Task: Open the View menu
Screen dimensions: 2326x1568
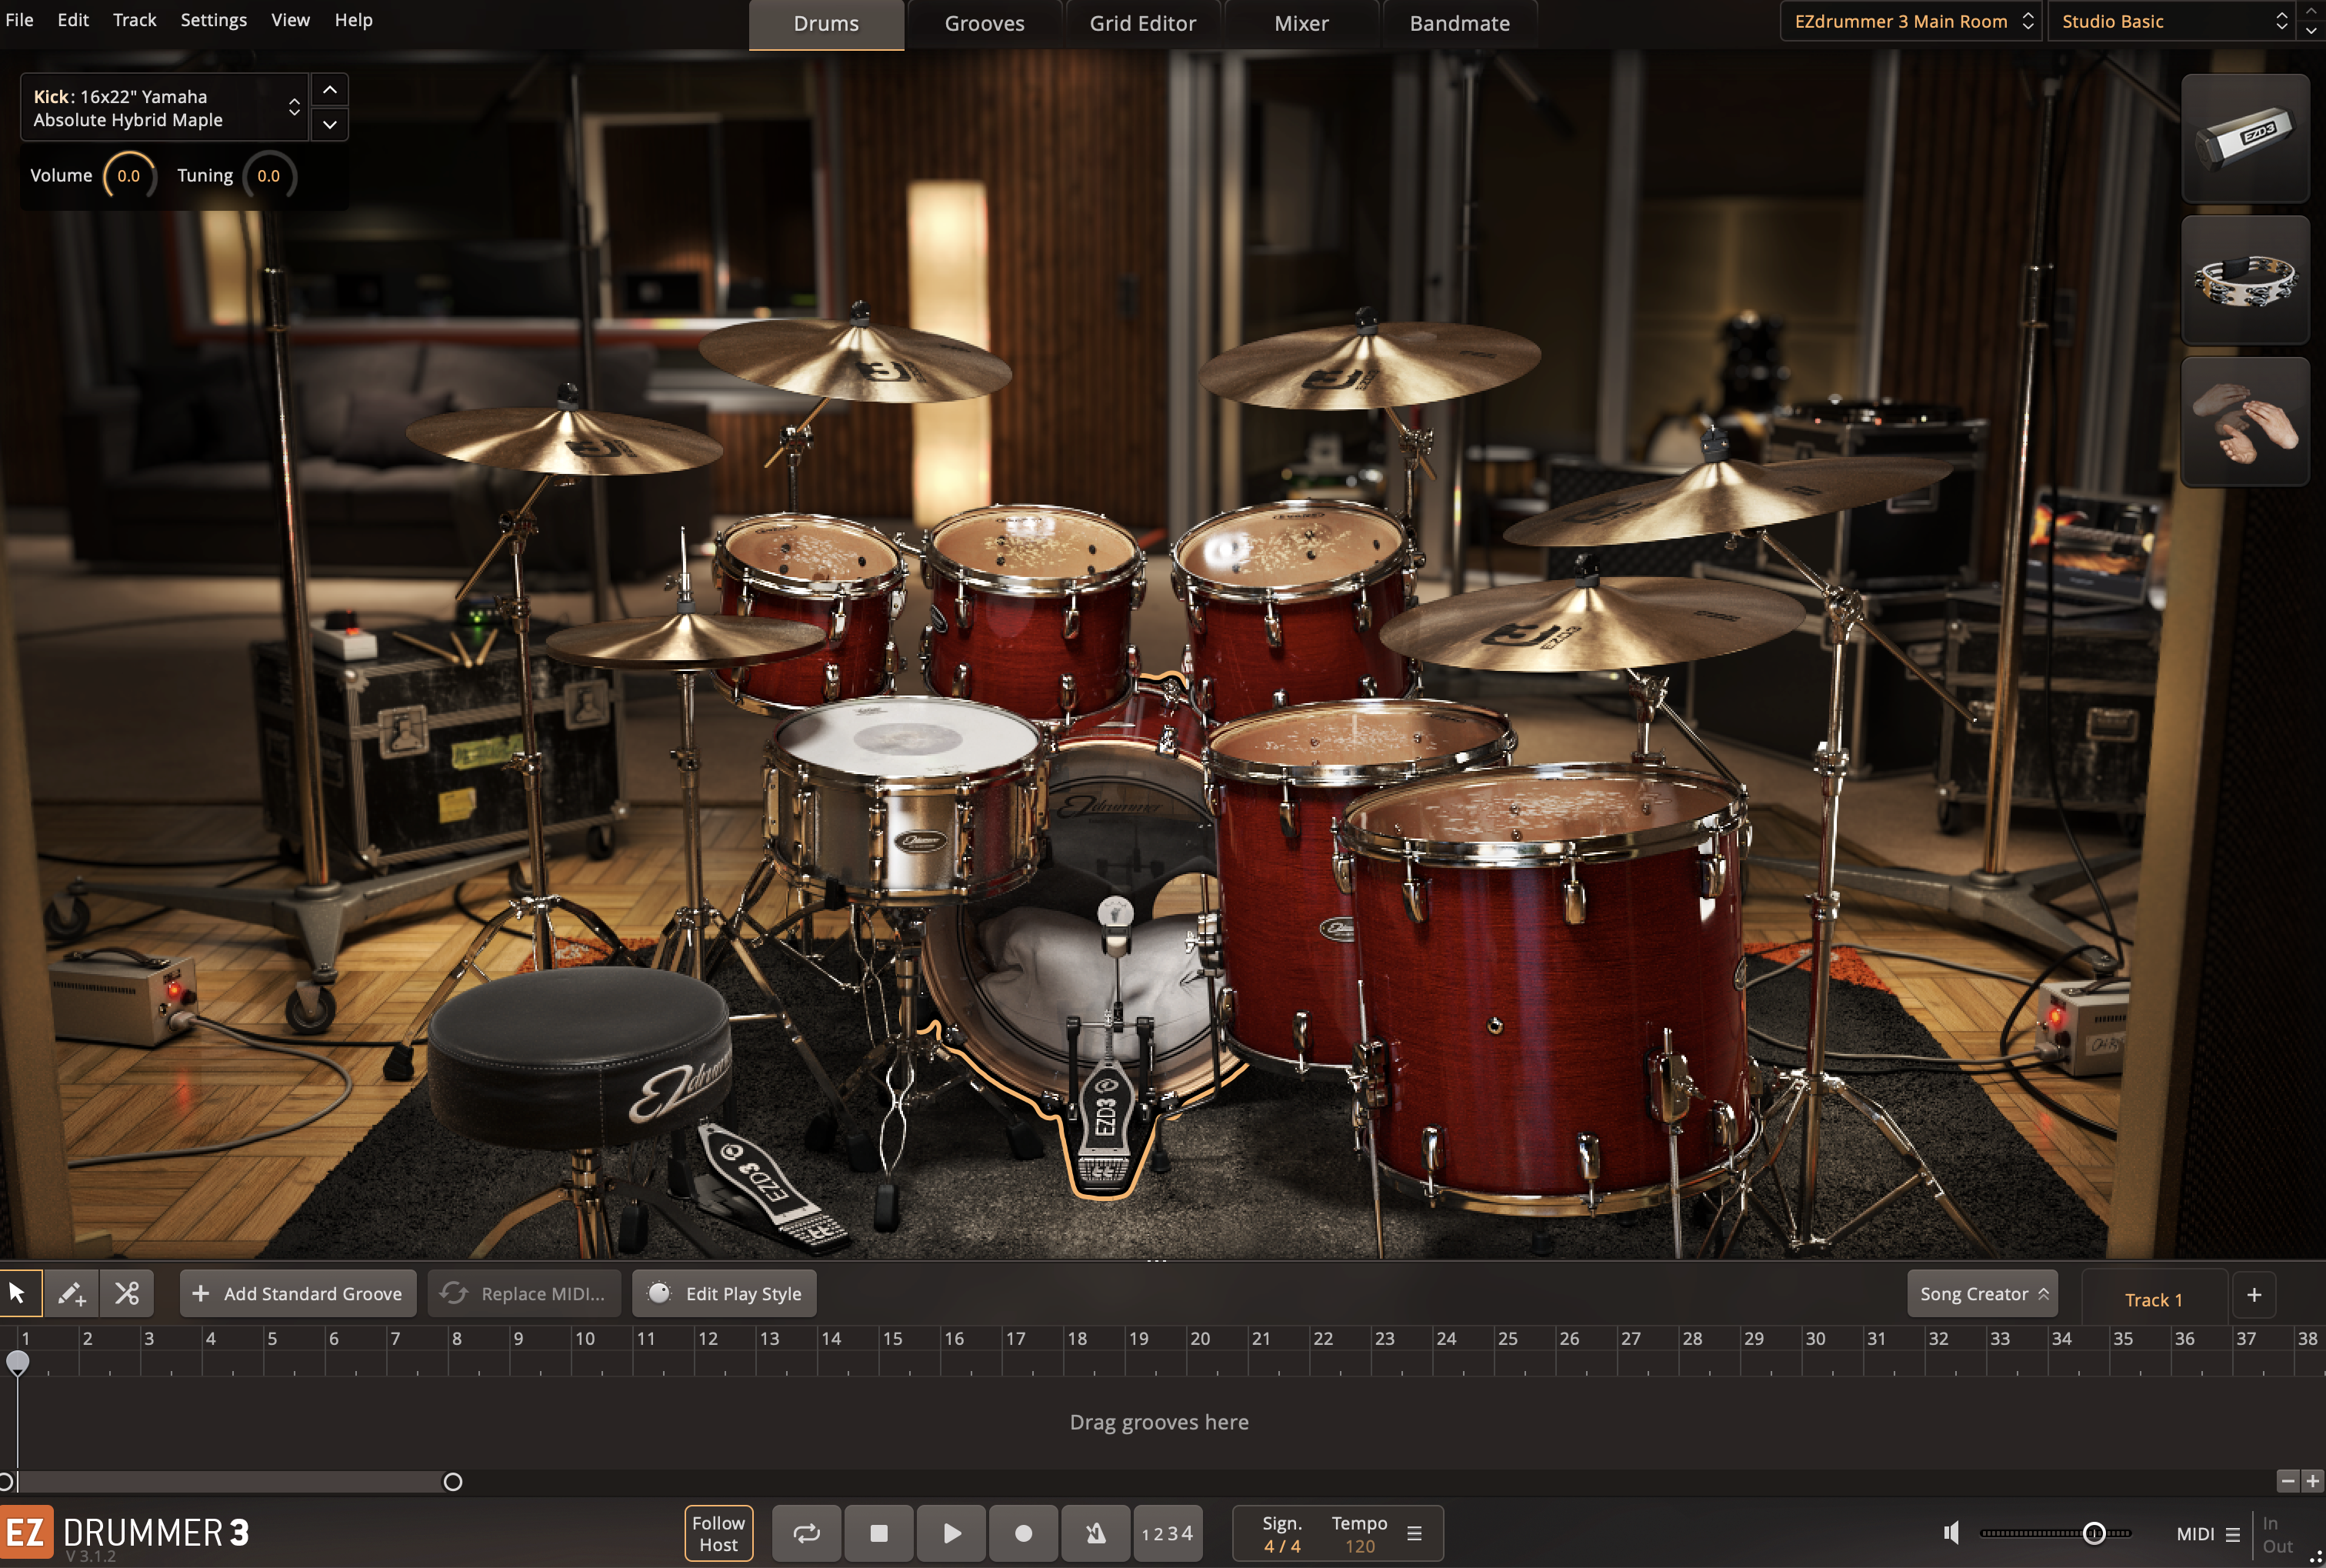Action: [x=291, y=20]
